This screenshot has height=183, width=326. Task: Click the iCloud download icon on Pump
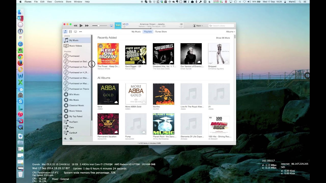coord(144,132)
